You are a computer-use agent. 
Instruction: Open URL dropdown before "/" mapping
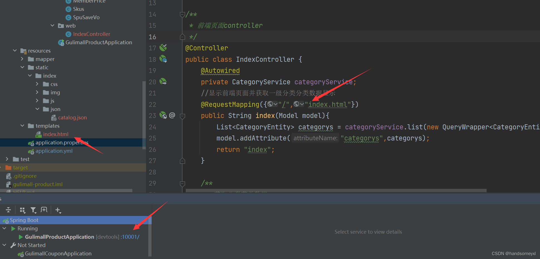tap(272, 104)
